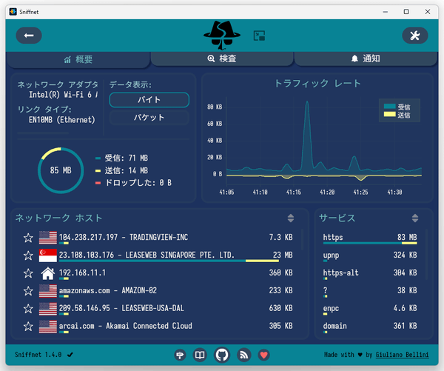Open the wiki book icon

[x=200, y=355]
